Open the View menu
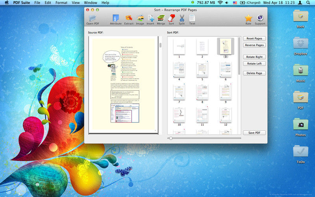The width and height of the screenshot is (315, 197). point(76,3)
